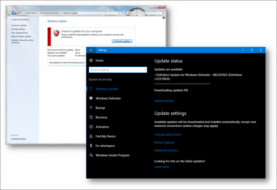The height and width of the screenshot is (190, 277).
Task: Open Restart options link
Action: click(164, 142)
